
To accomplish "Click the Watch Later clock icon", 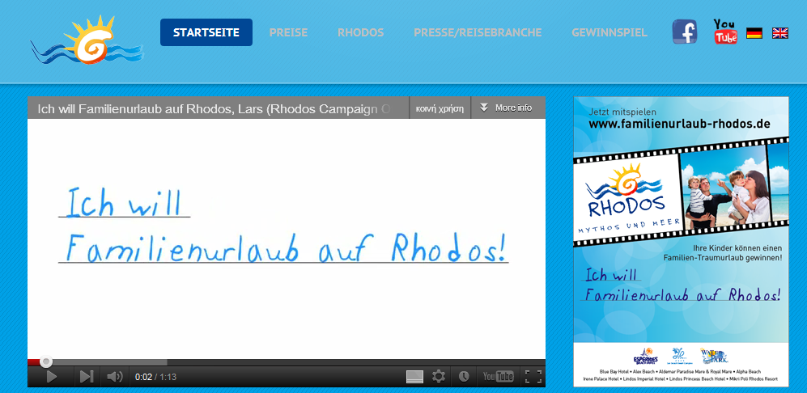I will tap(464, 376).
